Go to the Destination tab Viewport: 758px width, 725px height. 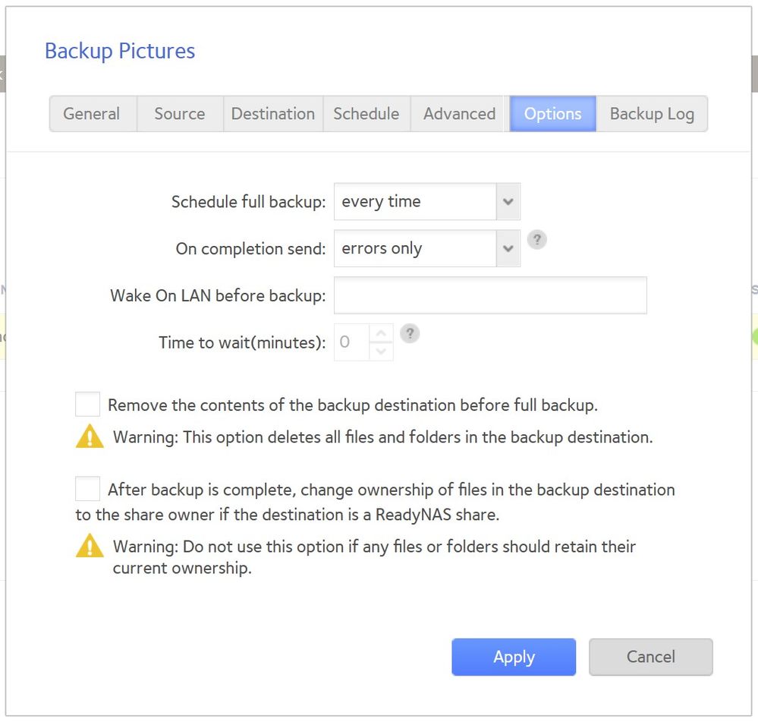[x=273, y=114]
